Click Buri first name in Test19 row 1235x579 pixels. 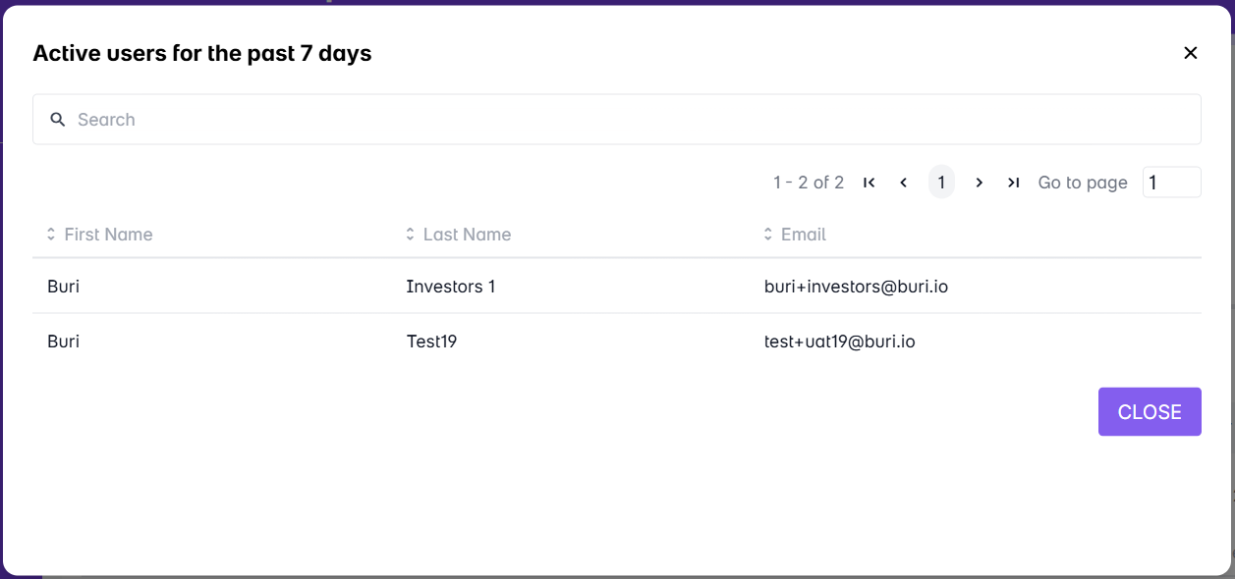click(x=63, y=342)
